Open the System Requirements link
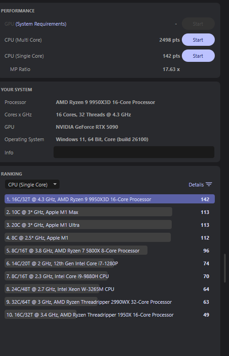 [41, 24]
